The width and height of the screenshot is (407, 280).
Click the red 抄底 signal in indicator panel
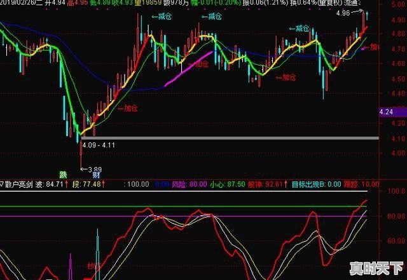point(93,266)
